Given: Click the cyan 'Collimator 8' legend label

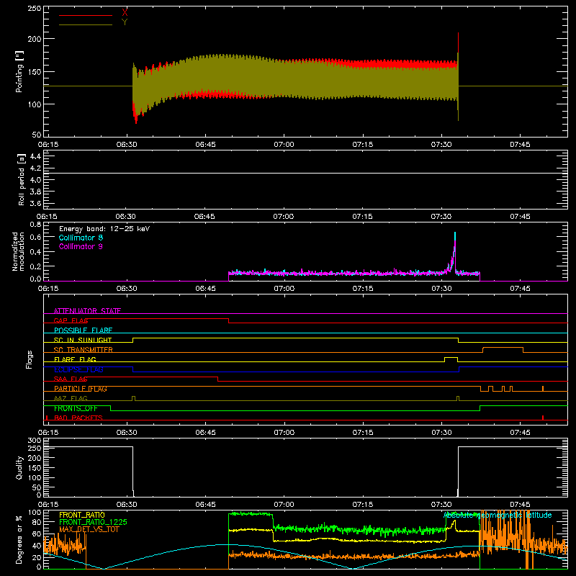Looking at the screenshot, I should click(x=81, y=238).
